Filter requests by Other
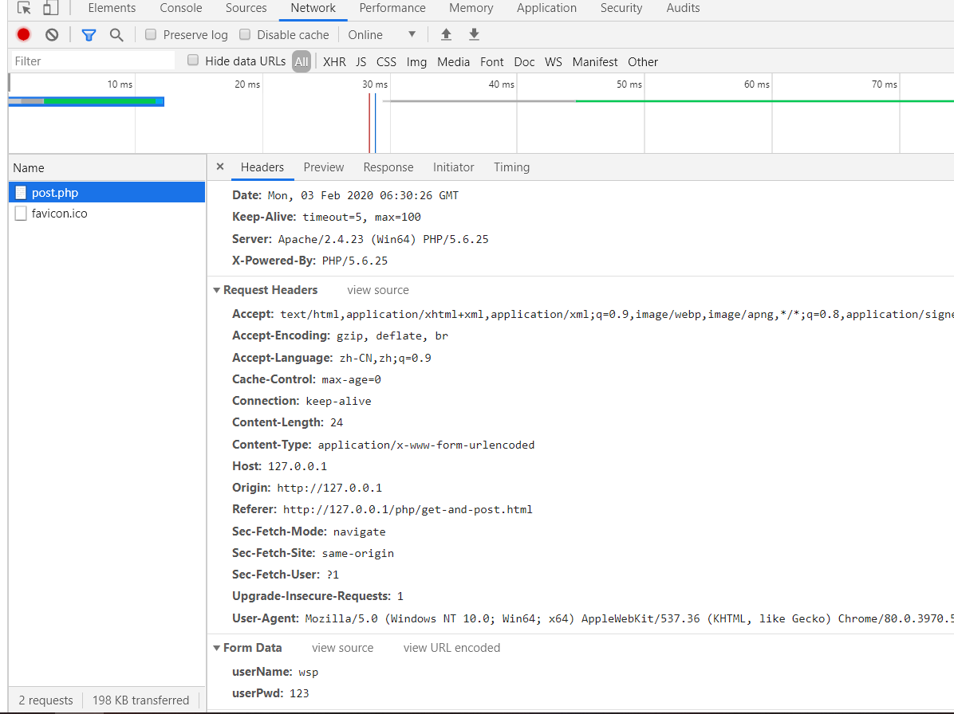Image resolution: width=954 pixels, height=714 pixels. [642, 61]
